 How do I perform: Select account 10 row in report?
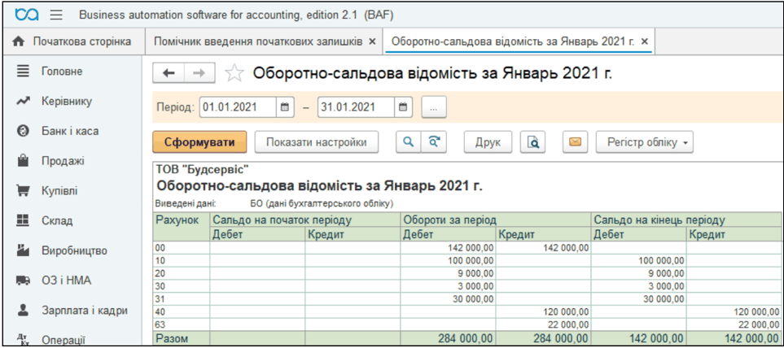coord(181,260)
